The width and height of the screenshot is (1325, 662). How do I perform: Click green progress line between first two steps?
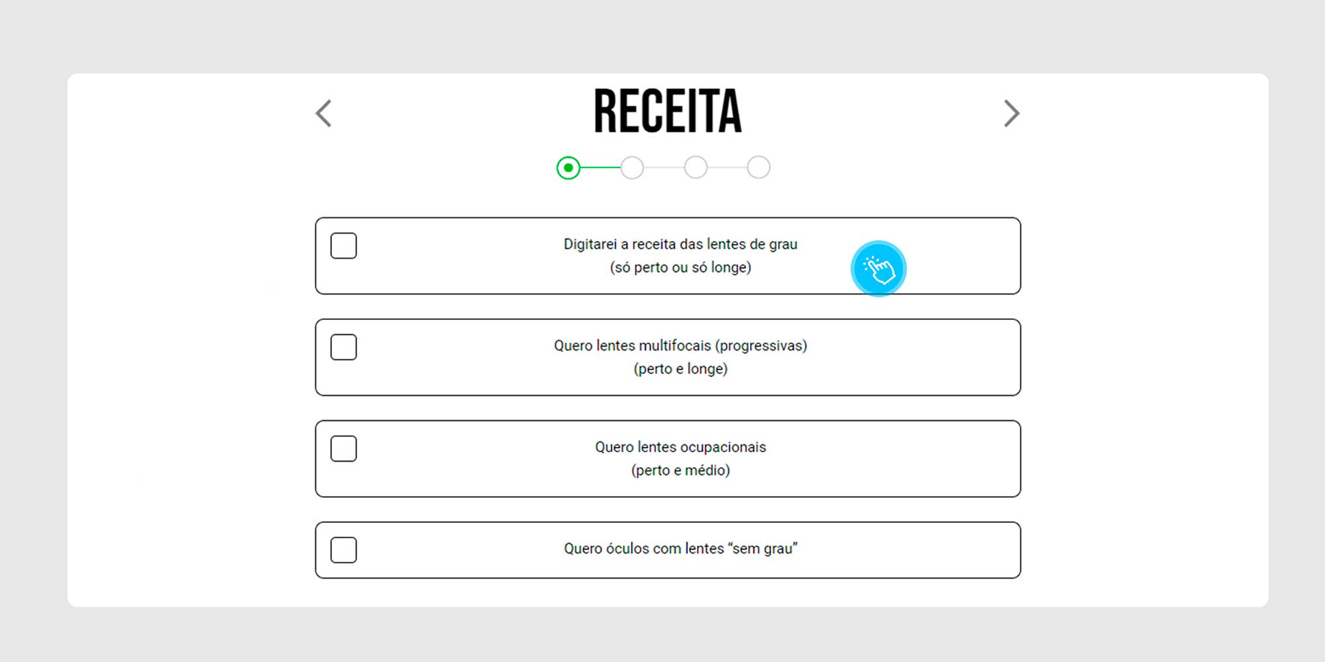(x=600, y=168)
